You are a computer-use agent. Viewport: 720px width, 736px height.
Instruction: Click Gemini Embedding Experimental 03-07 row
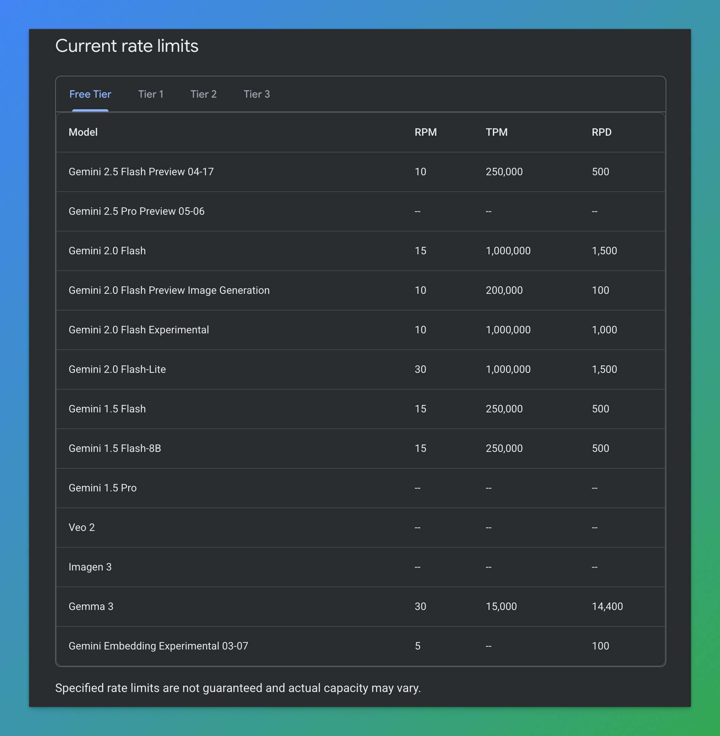158,646
